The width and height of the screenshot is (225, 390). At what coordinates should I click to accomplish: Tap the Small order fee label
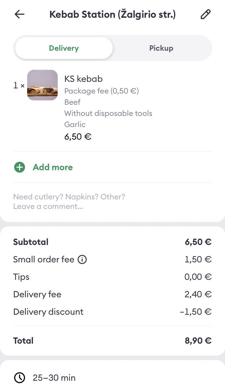pos(44,260)
